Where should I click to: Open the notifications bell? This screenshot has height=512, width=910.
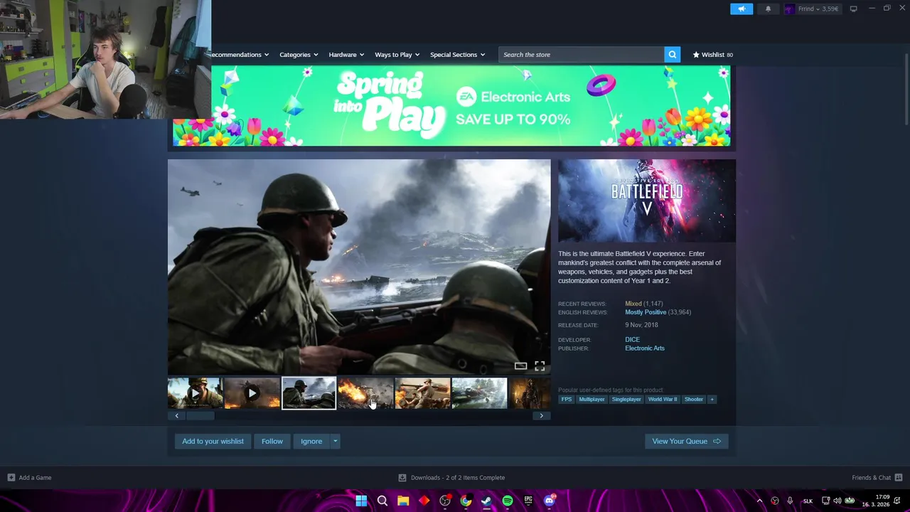(768, 9)
